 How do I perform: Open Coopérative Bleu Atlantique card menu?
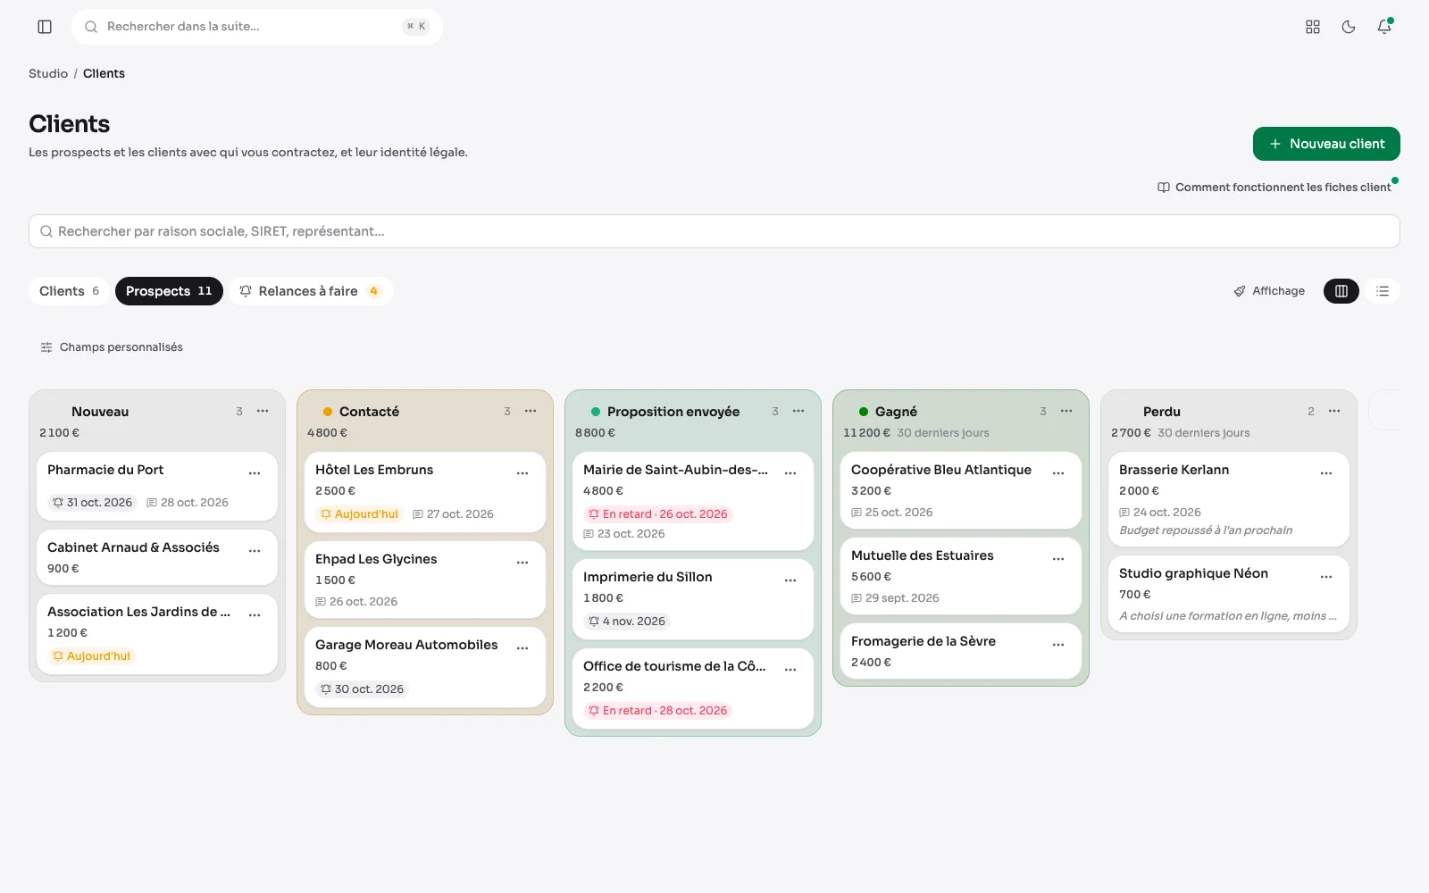click(x=1058, y=473)
